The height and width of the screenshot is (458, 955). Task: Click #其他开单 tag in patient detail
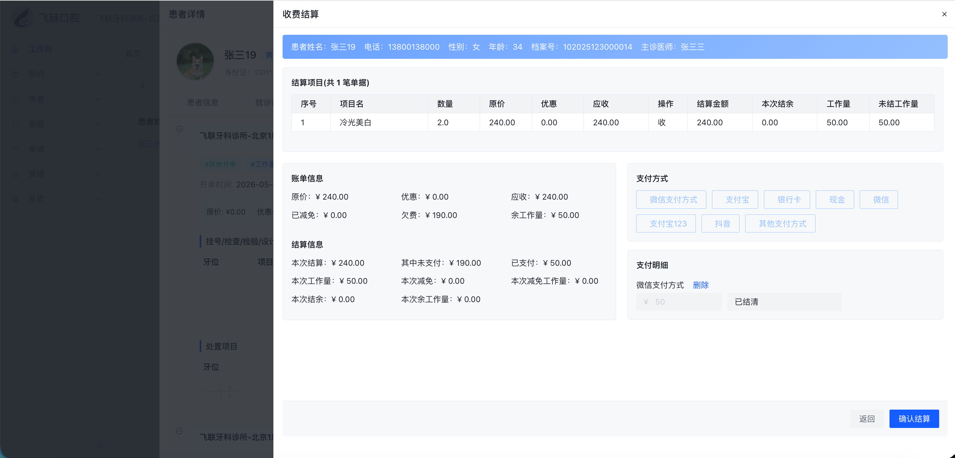pyautogui.click(x=220, y=164)
